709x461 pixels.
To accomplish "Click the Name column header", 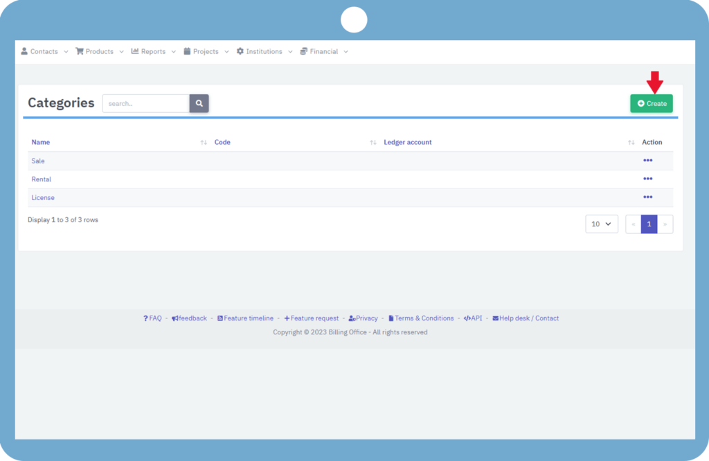I will pos(41,143).
